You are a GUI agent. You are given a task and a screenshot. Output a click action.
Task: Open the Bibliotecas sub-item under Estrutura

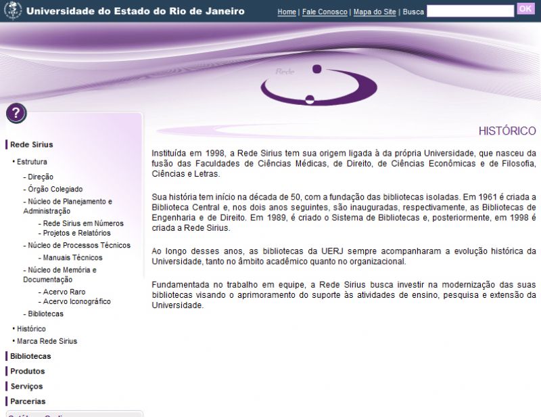(45, 313)
